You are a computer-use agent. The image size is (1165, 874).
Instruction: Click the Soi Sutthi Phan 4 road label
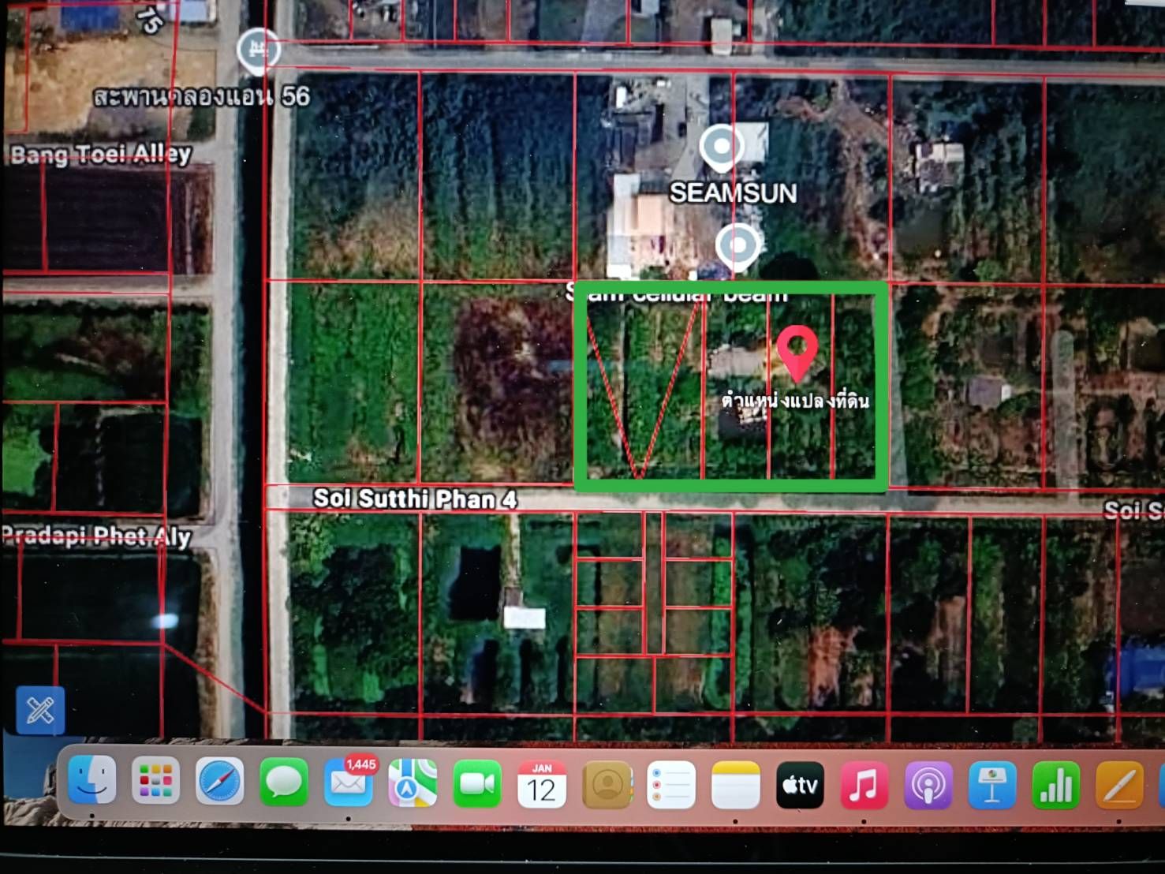pos(415,499)
